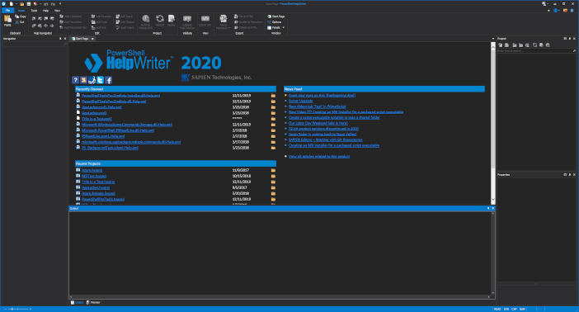Click Validate Help Schema button
The height and width of the screenshot is (312, 579).
187,21
